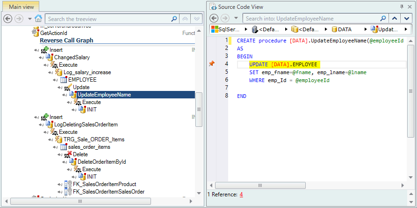The width and height of the screenshot is (417, 208).
Task: Switch to the Main view tab
Action: [19, 7]
